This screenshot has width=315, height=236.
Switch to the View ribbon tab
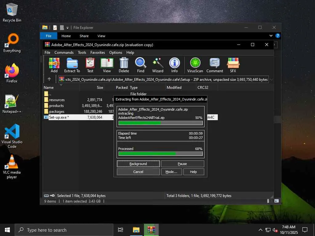101,36
